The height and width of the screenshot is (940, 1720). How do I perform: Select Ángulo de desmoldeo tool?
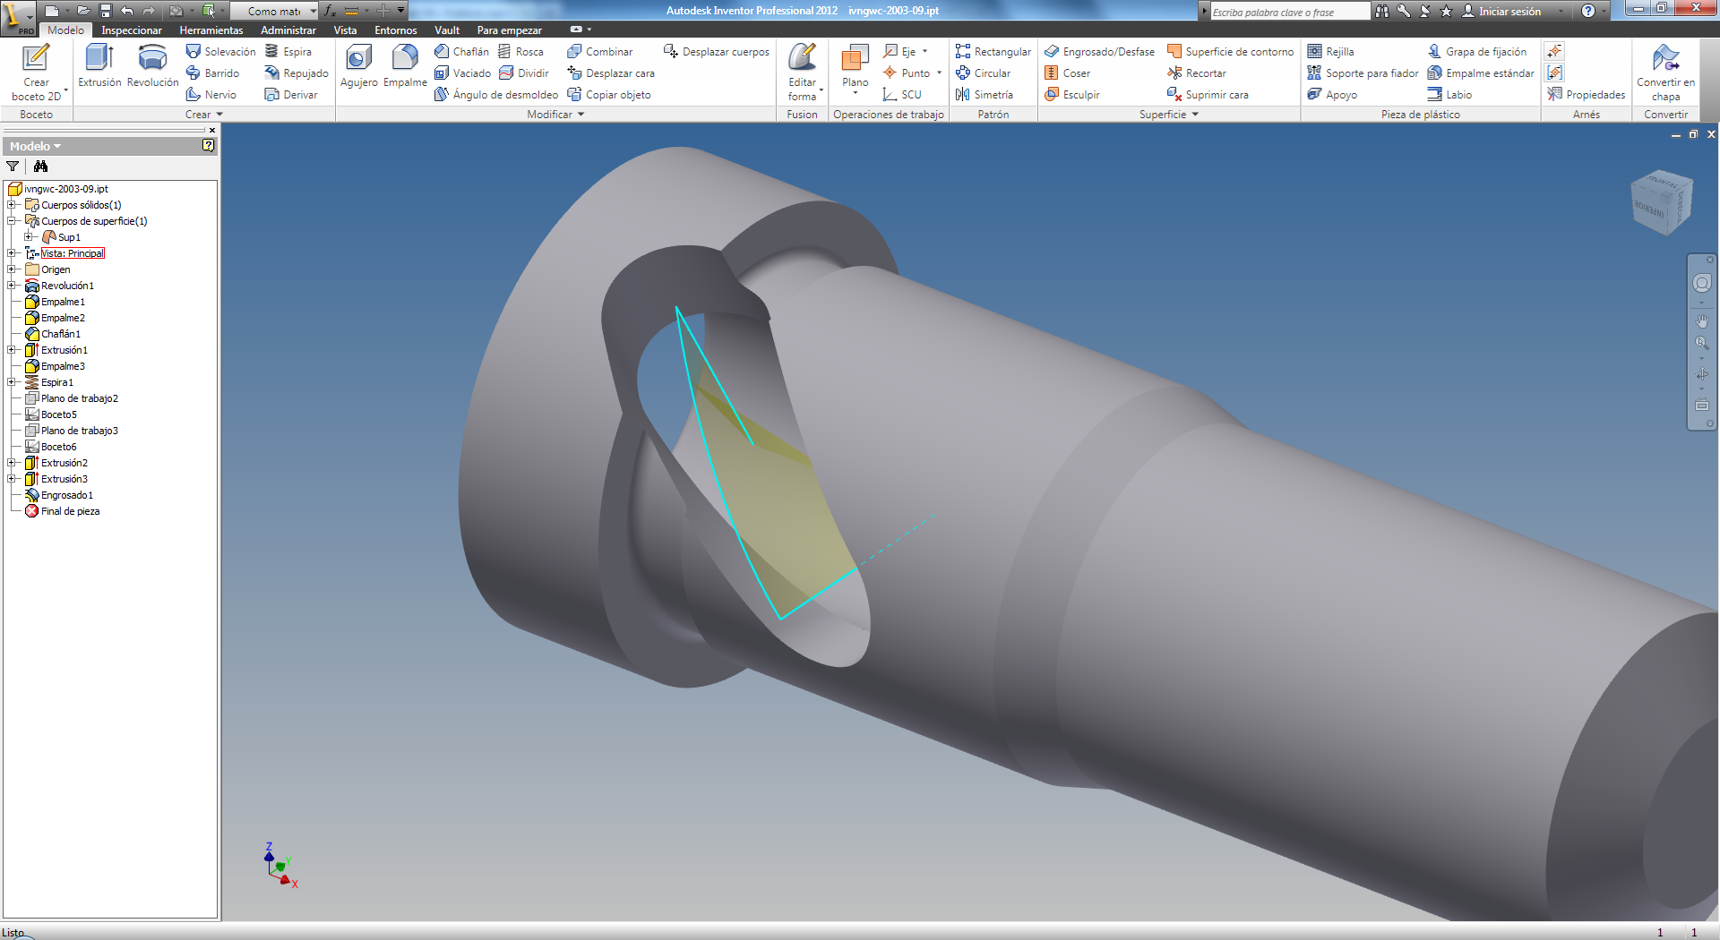pyautogui.click(x=495, y=94)
